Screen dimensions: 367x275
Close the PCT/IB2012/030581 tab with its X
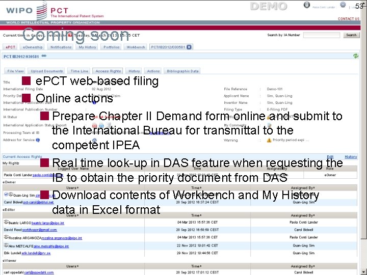pyautogui.click(x=189, y=47)
